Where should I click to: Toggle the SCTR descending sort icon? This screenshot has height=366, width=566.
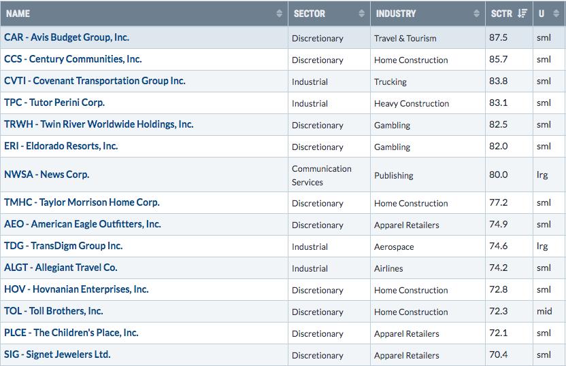[x=522, y=14]
